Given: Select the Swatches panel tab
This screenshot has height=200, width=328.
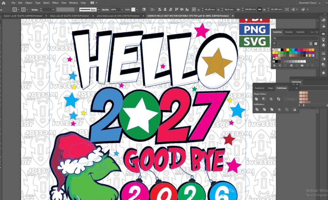Looking at the screenshot, I should (x=277, y=32).
